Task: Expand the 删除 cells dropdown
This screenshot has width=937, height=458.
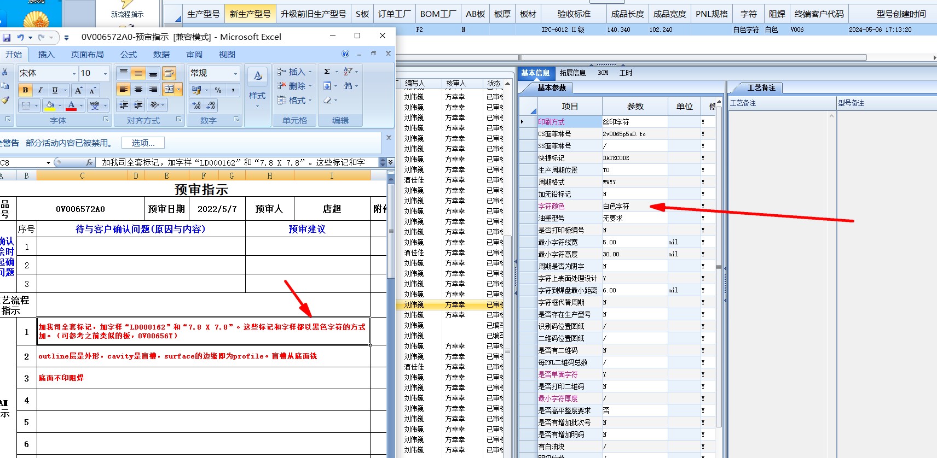Action: point(310,86)
